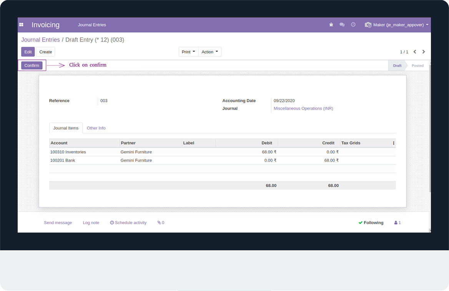Select the Draft status stage

(397, 66)
